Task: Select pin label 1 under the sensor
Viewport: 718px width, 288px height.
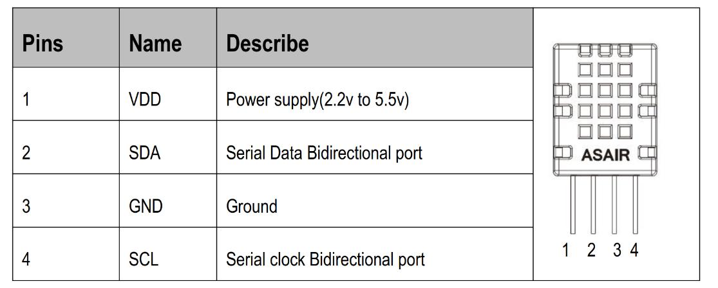Action: click(566, 250)
